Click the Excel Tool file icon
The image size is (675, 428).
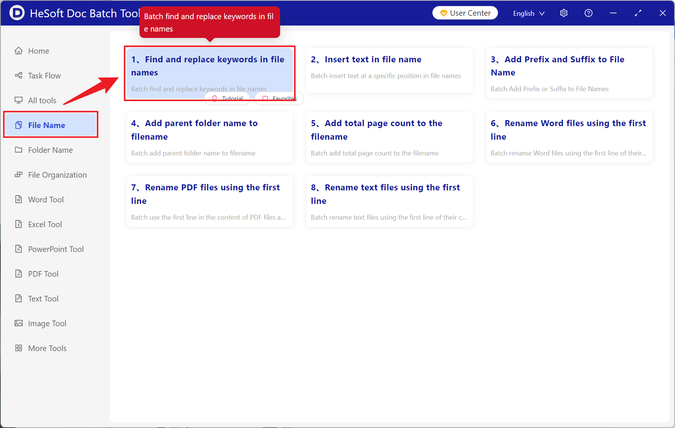point(18,224)
